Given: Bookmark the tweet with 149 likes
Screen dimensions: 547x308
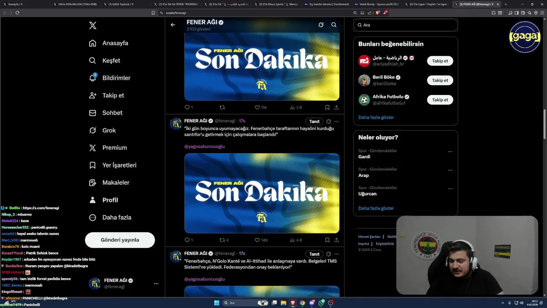Looking at the screenshot, I should [x=327, y=240].
